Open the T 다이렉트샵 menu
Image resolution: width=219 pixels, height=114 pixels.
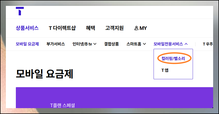pos(62,28)
